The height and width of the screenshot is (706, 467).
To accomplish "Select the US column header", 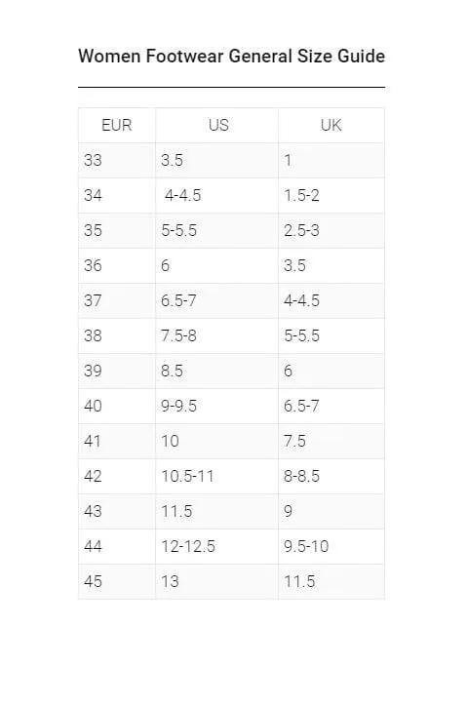I will pos(217,125).
